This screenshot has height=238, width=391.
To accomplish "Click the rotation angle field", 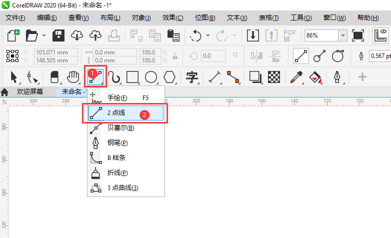I will [213, 56].
